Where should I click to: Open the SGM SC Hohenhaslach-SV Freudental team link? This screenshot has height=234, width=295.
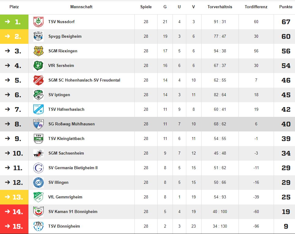(84, 80)
